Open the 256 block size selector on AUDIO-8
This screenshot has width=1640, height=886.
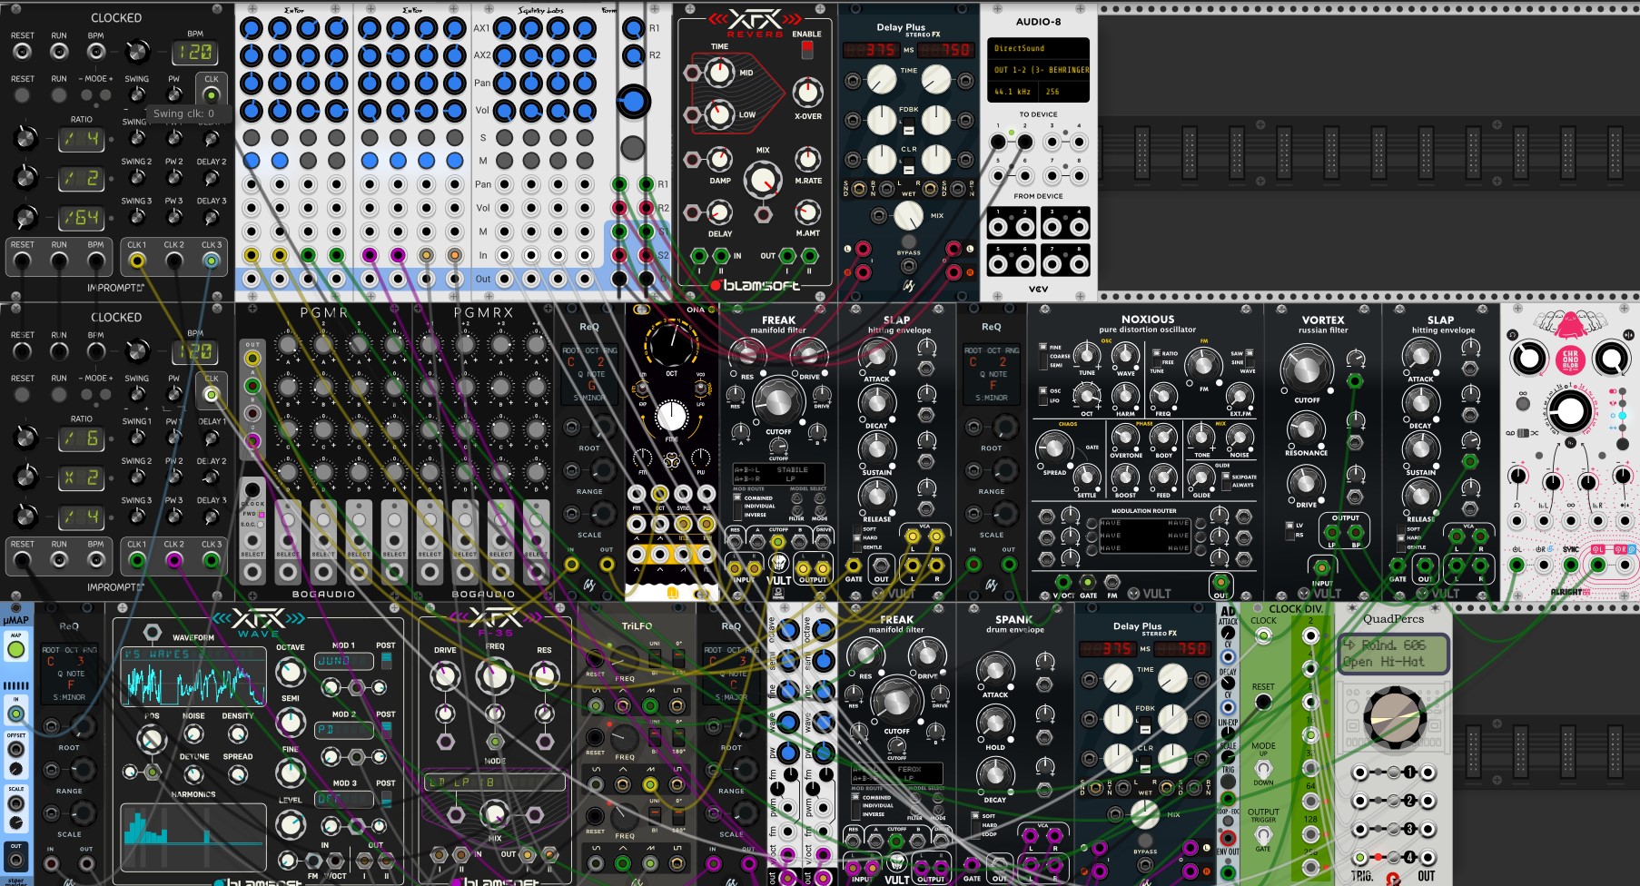[x=1064, y=92]
